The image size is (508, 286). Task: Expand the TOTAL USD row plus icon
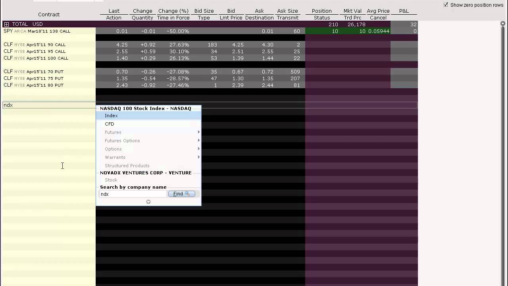coord(6,24)
